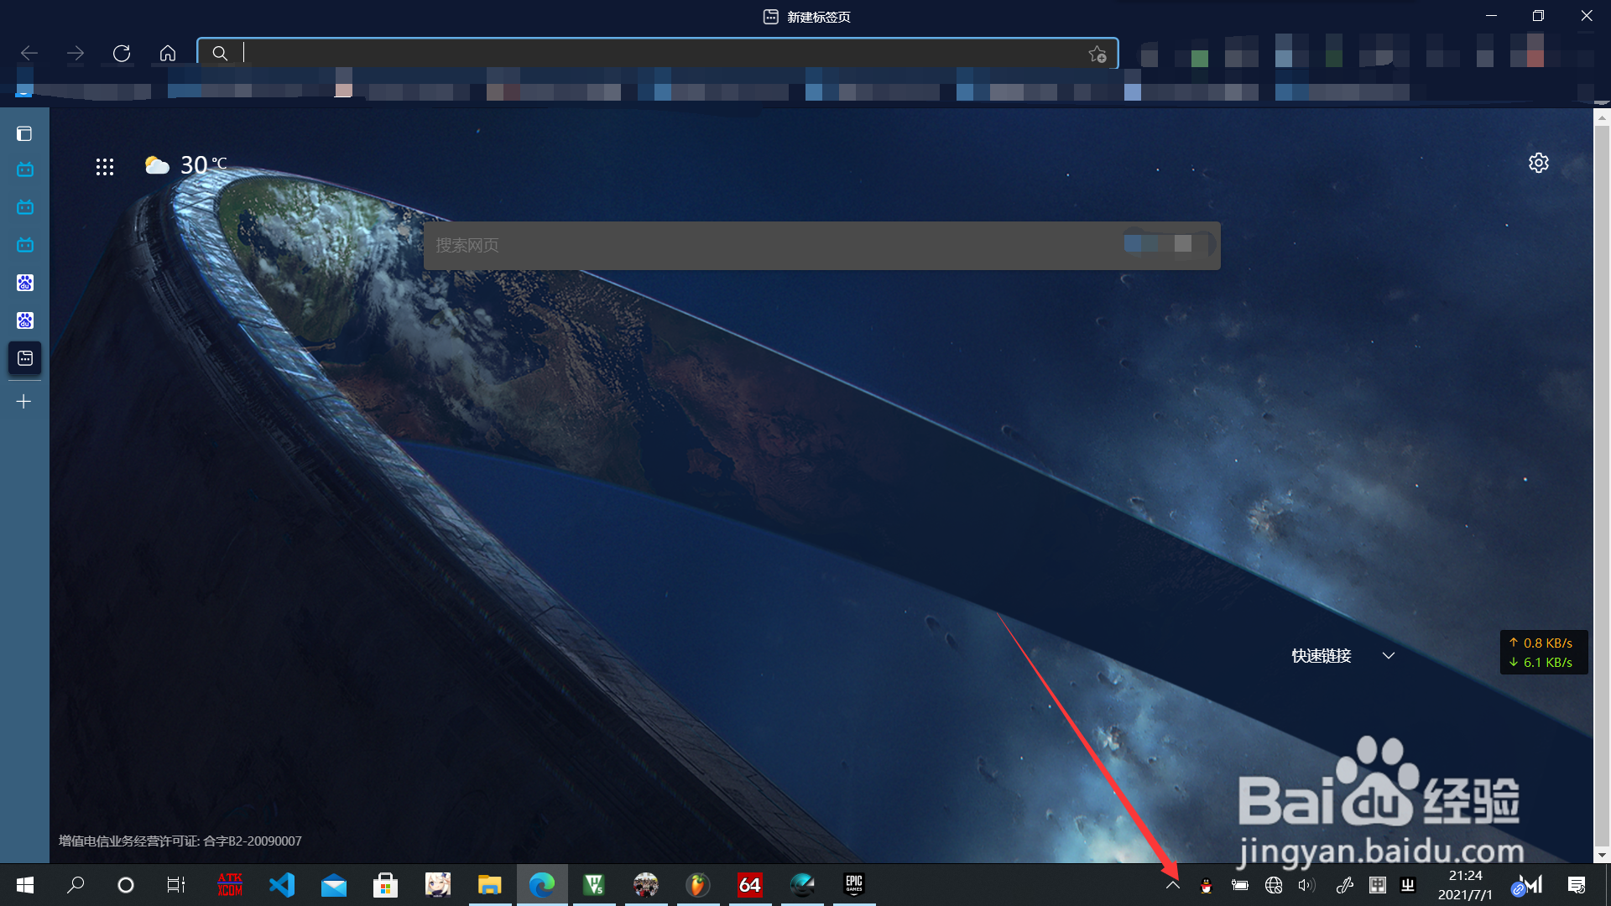
Task: Open the Windows Ink pen tray icon
Action: (x=1344, y=886)
